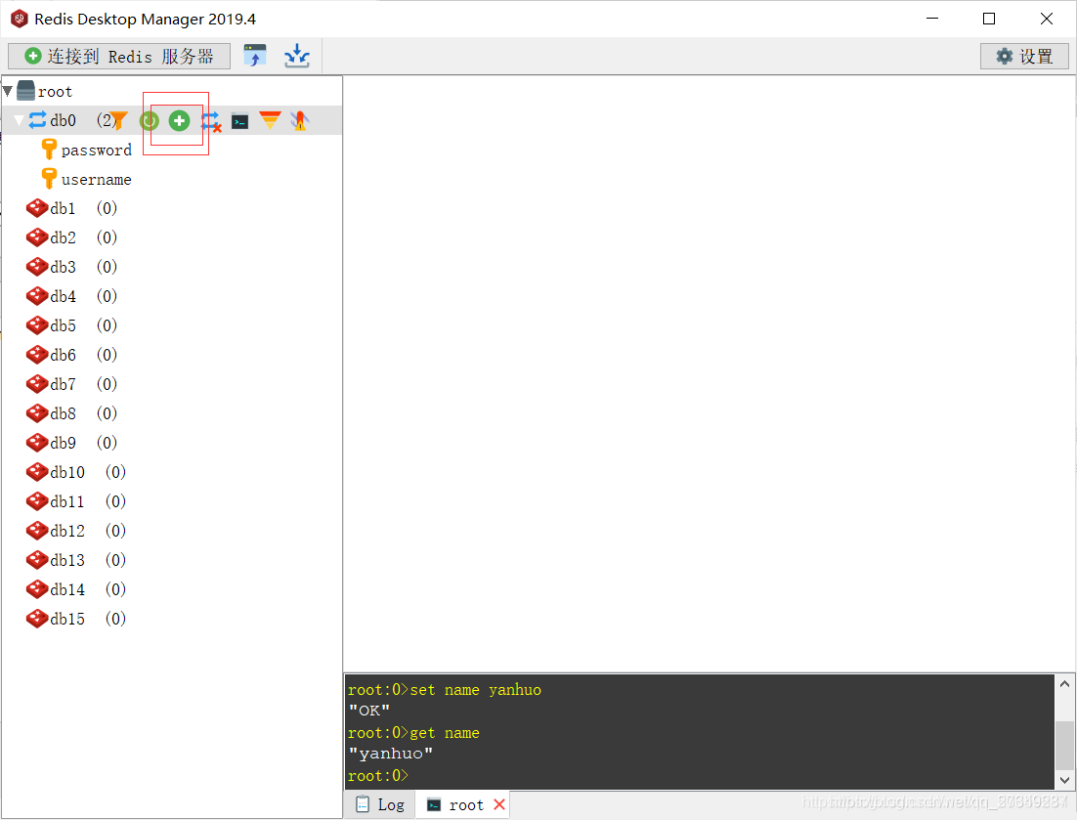Click the red database icon of db9

tap(36, 443)
